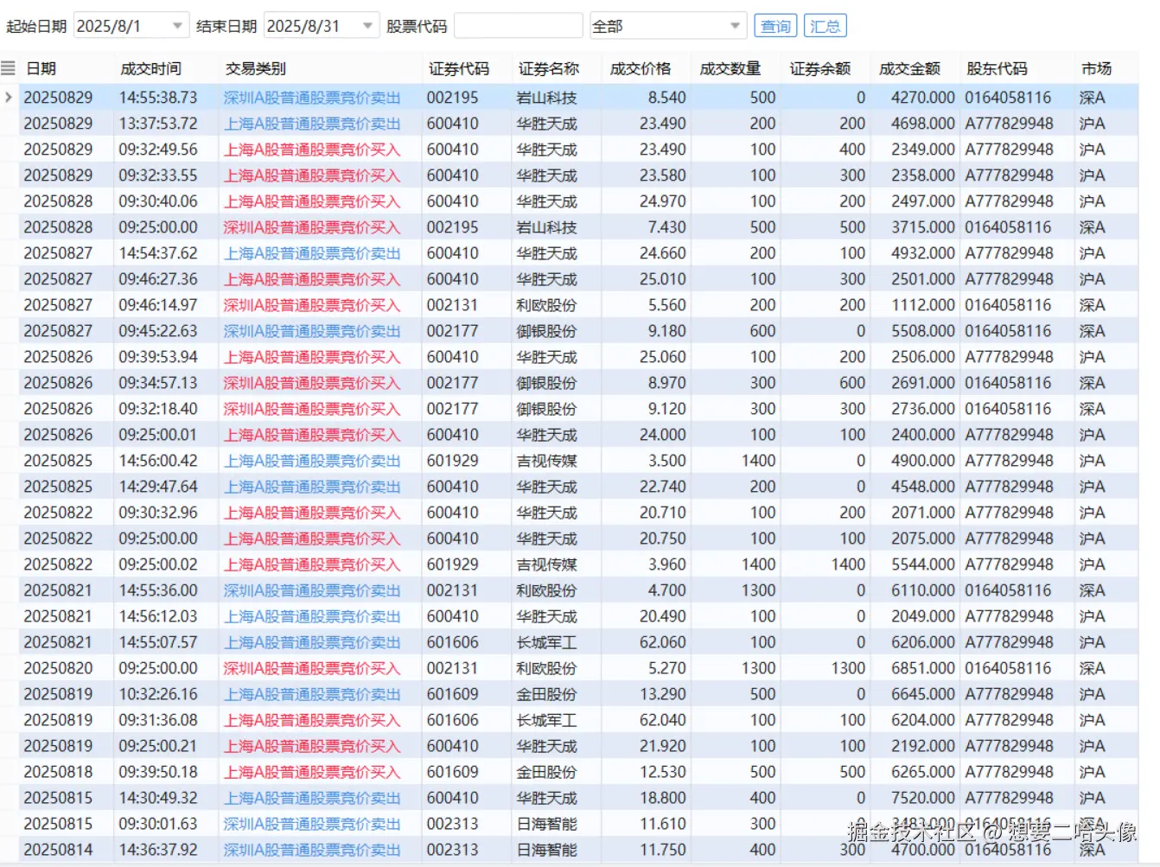
Task: Click the 市场 column header
Action: pyautogui.click(x=1095, y=68)
